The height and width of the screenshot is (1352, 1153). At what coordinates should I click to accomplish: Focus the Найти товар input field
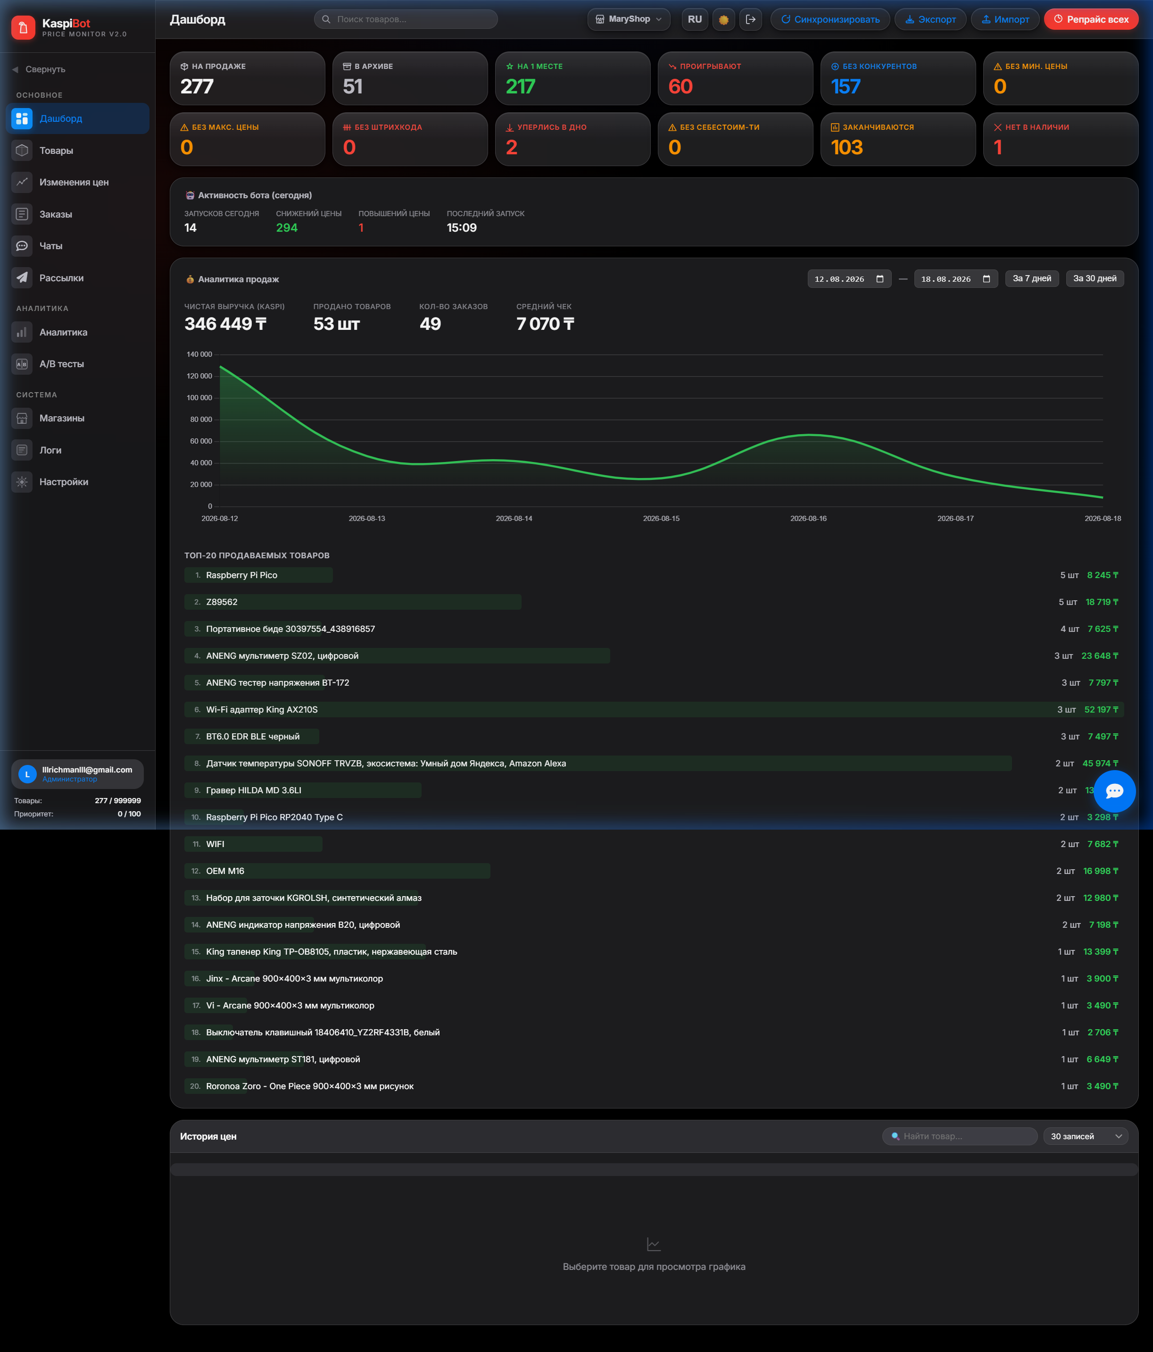pyautogui.click(x=959, y=1136)
